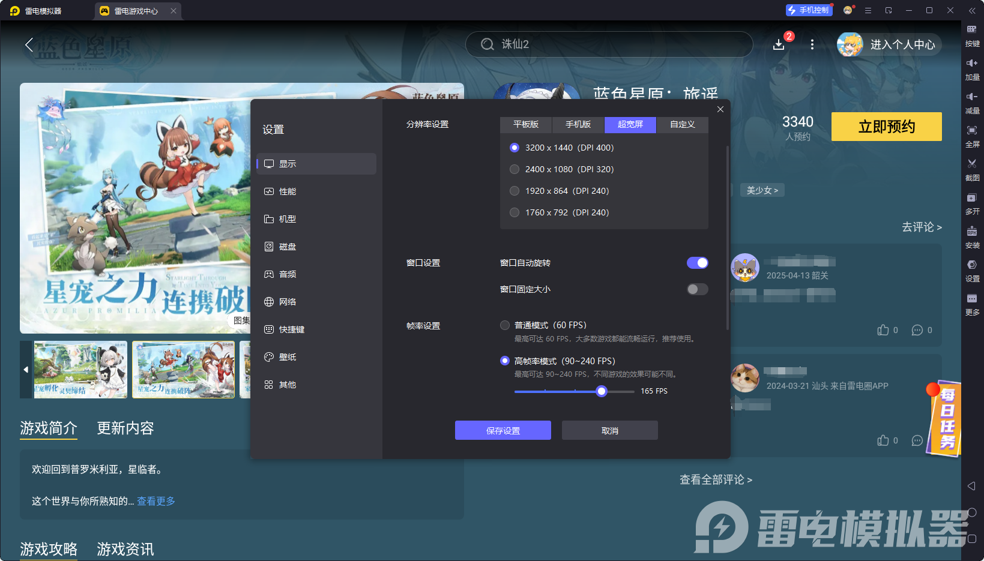Open the three-dot more options menu
Image resolution: width=984 pixels, height=561 pixels.
click(x=812, y=44)
